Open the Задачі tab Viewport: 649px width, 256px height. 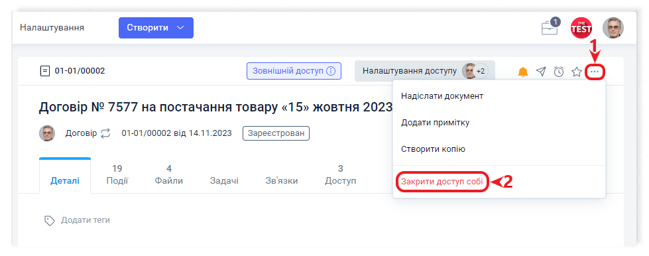[x=224, y=180]
